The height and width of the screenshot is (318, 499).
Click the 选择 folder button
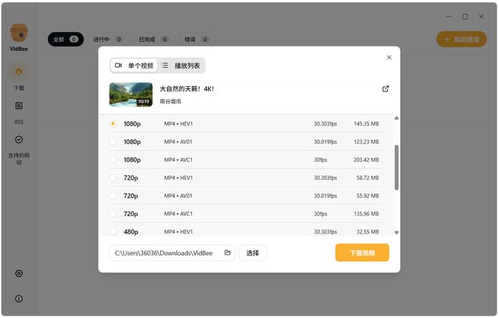point(253,253)
